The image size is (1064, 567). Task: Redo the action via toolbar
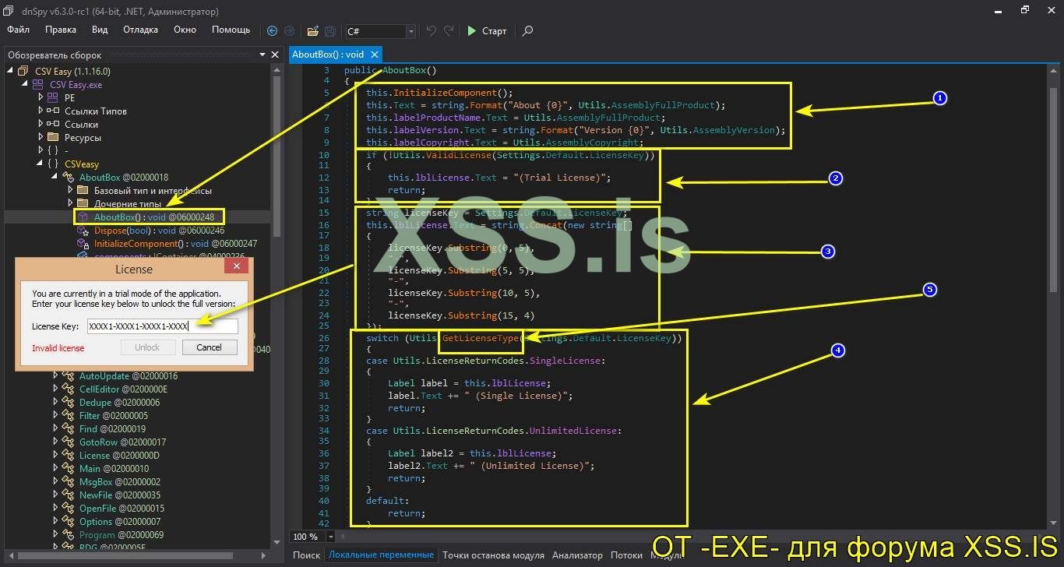[x=449, y=31]
